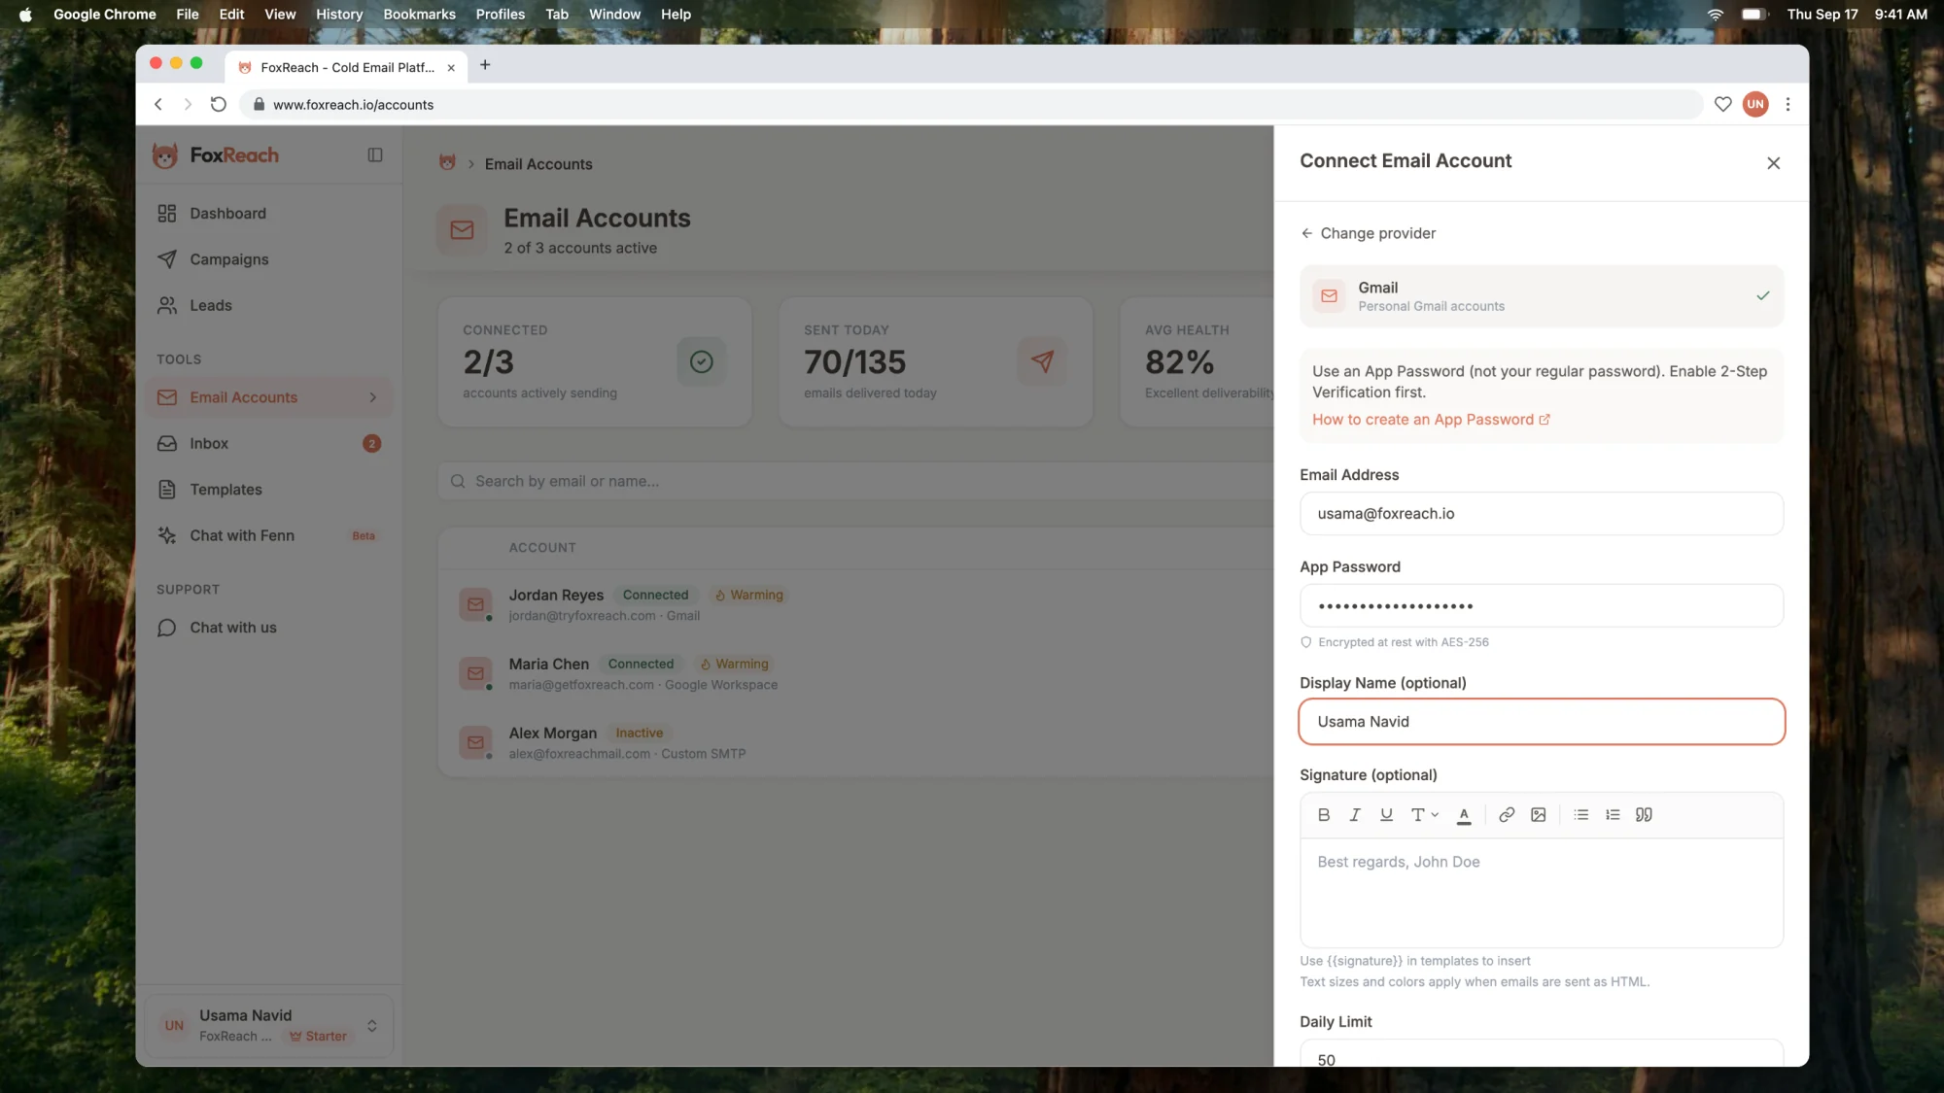
Task: Open the Apple menu
Action: click(x=25, y=14)
